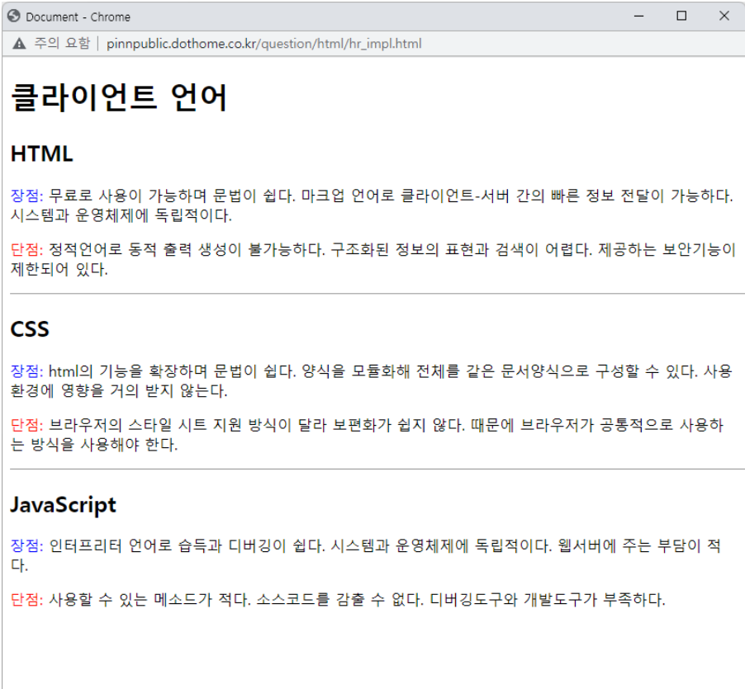Click the warning triangle security icon
Screen dimensions: 745x689
[19, 44]
